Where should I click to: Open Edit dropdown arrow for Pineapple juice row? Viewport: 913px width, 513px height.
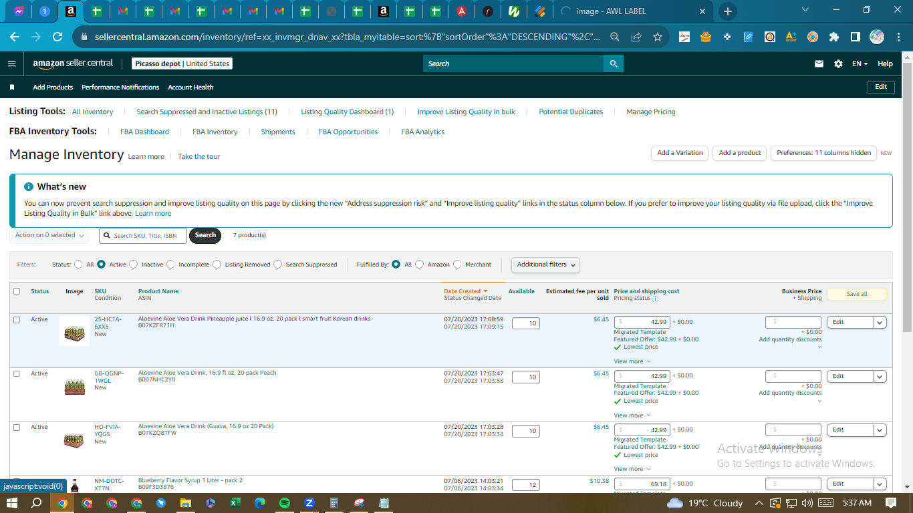880,323
